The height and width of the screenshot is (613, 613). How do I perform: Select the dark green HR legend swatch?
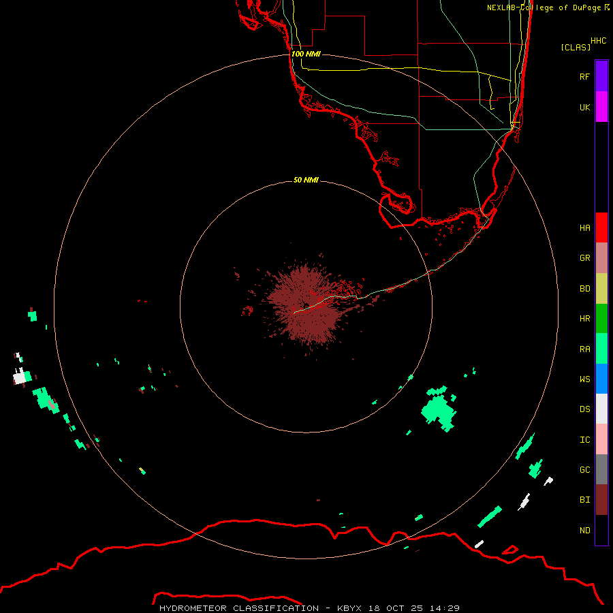coord(601,319)
